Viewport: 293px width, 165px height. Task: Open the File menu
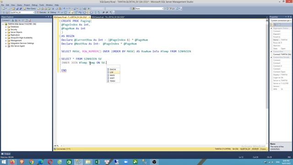tap(2, 5)
